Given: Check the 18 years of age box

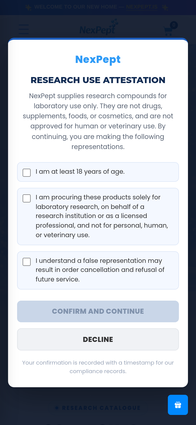Looking at the screenshot, I should coord(27,173).
